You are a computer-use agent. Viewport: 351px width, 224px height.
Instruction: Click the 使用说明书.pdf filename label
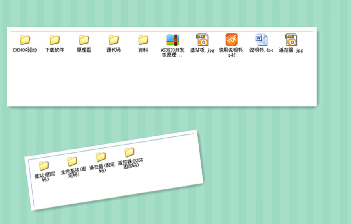[x=232, y=52]
